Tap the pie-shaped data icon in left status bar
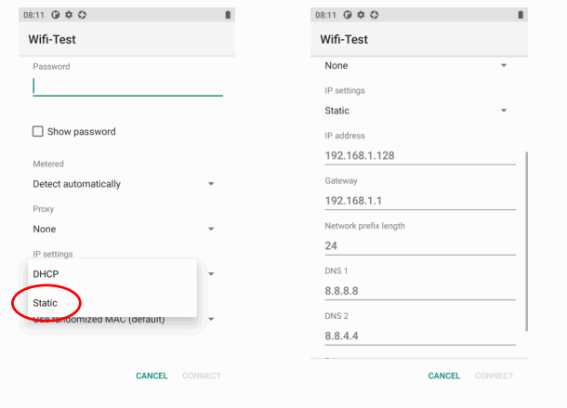Image resolution: width=567 pixels, height=408 pixels. (56, 16)
